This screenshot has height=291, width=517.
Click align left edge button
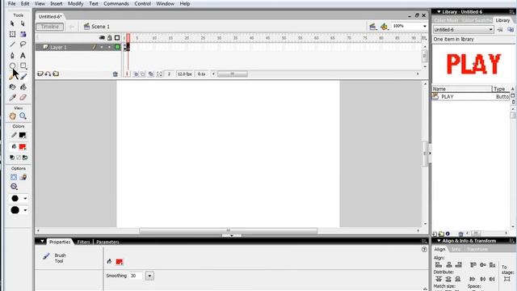pos(439,265)
